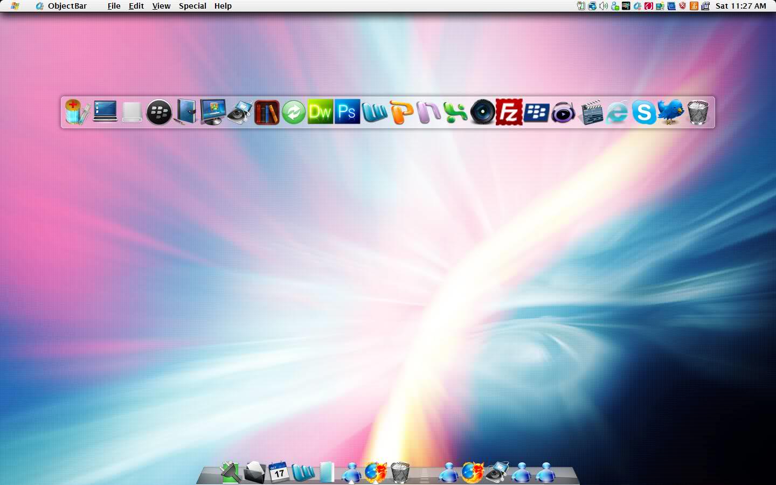This screenshot has height=485, width=776.
Task: Open the green circular sync icon
Action: pyautogui.click(x=294, y=112)
